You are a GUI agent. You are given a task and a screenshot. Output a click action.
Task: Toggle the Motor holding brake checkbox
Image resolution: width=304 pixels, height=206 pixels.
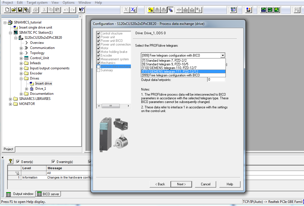pyautogui.click(x=99, y=52)
